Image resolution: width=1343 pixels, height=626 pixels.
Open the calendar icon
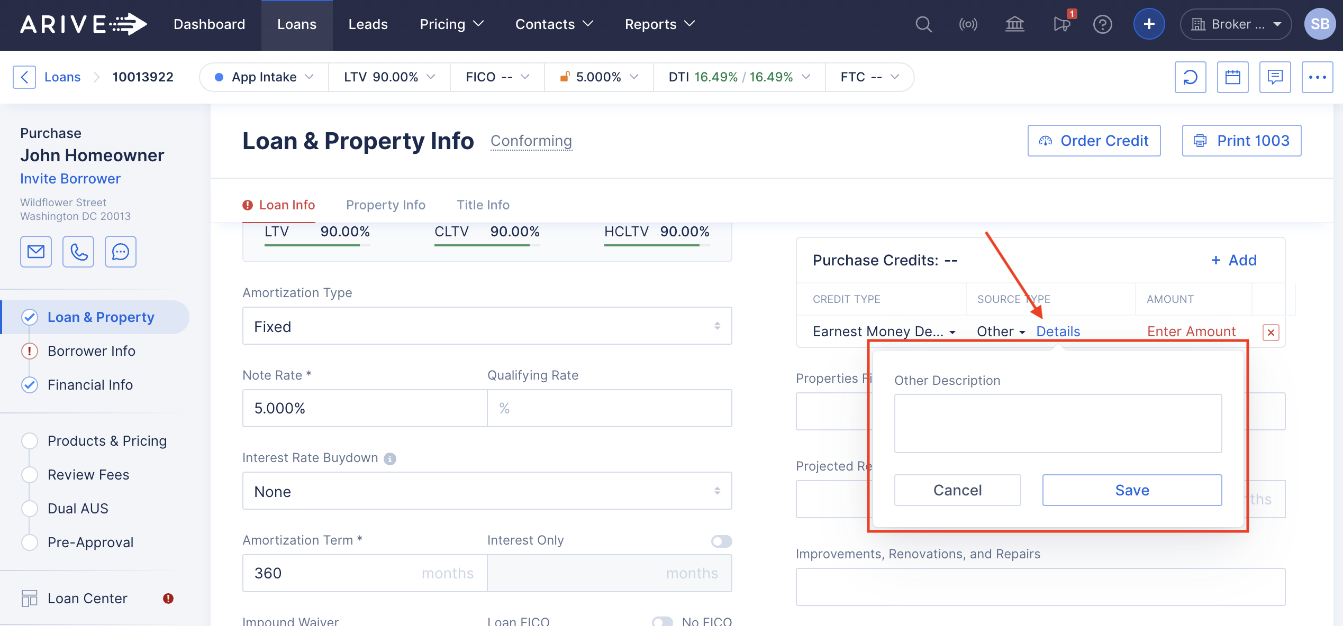click(1232, 77)
